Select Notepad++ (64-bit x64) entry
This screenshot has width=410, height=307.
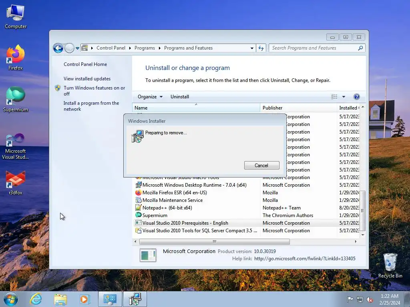(x=246, y=208)
